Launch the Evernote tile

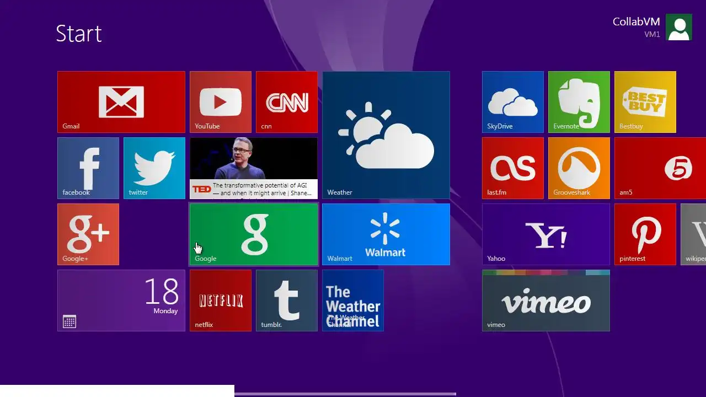(579, 102)
